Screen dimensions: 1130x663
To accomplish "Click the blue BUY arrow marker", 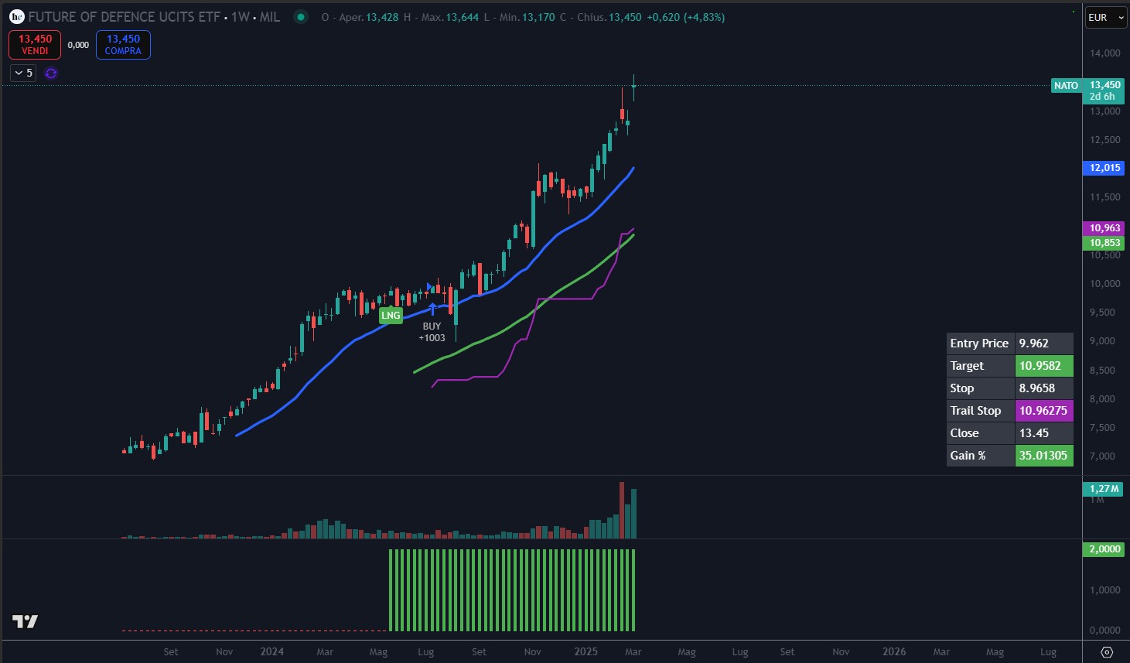I will [432, 309].
